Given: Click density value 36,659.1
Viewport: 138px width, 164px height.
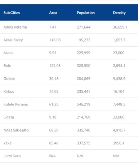Looking at the screenshot, I should click(120, 27).
